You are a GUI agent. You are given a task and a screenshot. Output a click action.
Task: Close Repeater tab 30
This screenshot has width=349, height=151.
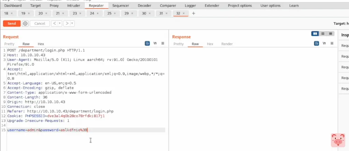tap(150, 13)
